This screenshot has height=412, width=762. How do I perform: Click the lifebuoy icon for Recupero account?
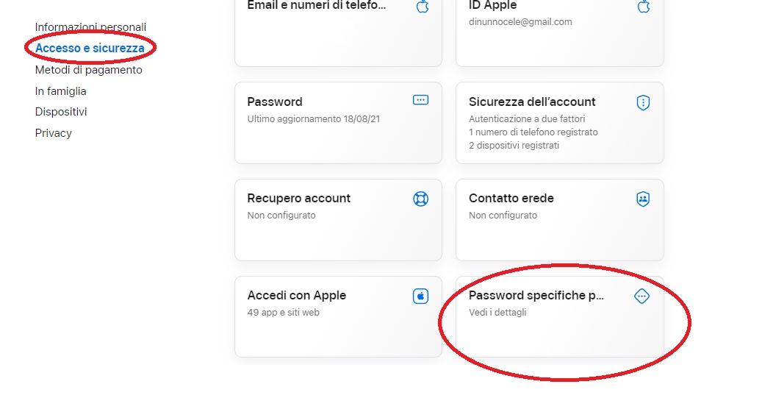(x=420, y=199)
